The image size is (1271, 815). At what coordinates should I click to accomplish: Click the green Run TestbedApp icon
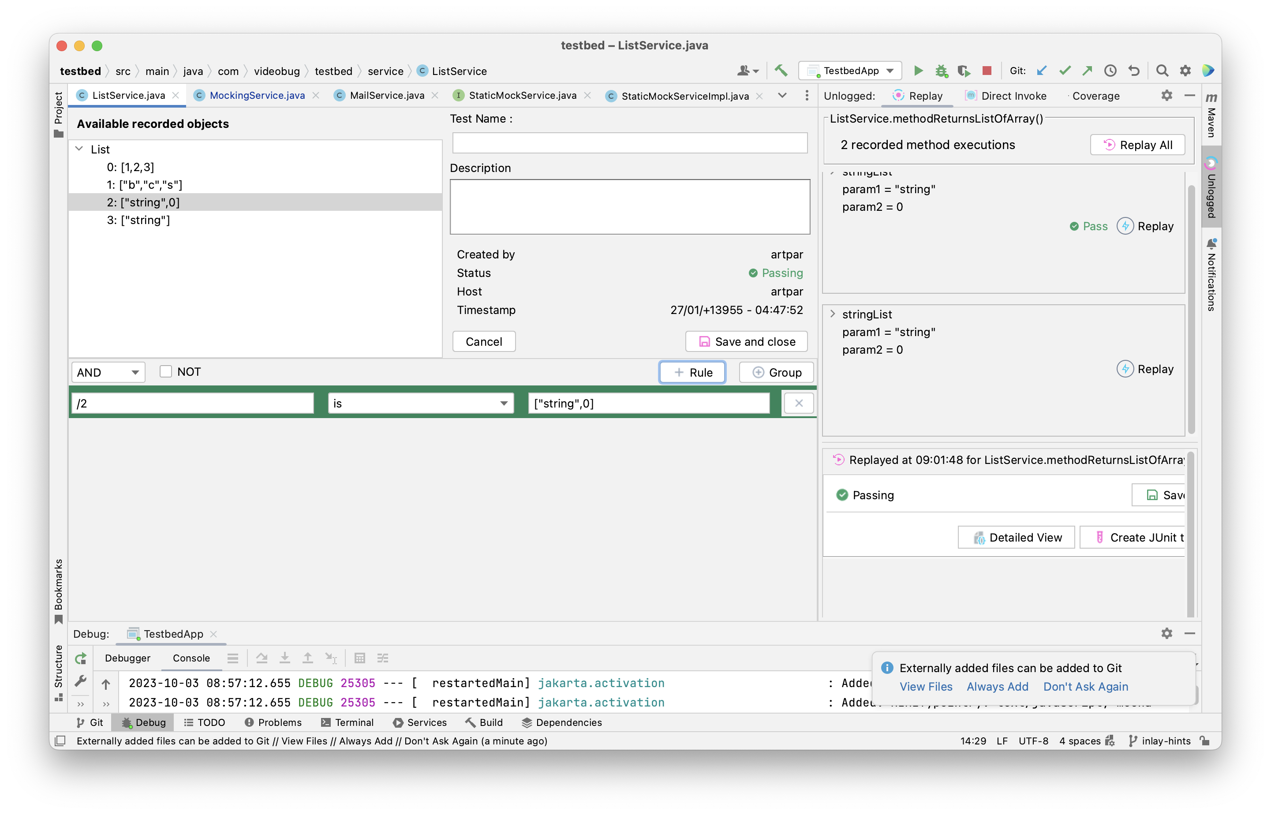[918, 71]
